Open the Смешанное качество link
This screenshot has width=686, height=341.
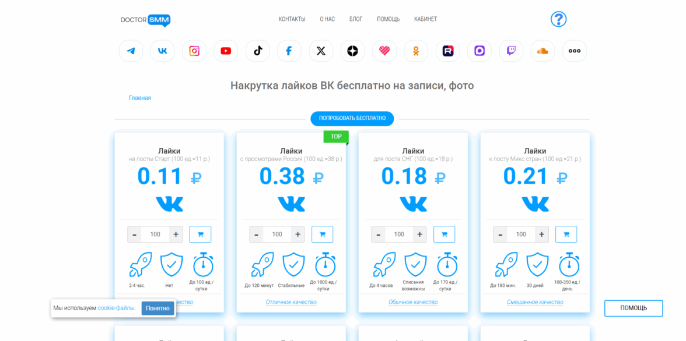click(x=535, y=302)
